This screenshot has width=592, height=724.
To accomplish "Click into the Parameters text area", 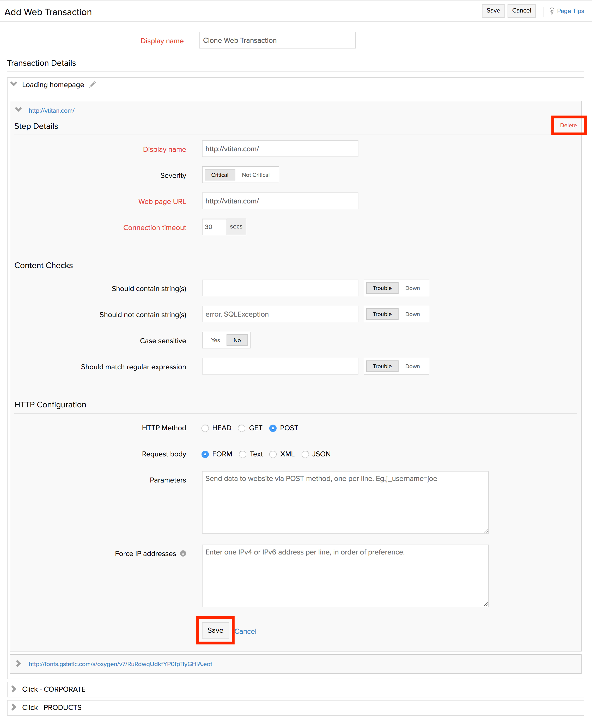I will tap(345, 502).
